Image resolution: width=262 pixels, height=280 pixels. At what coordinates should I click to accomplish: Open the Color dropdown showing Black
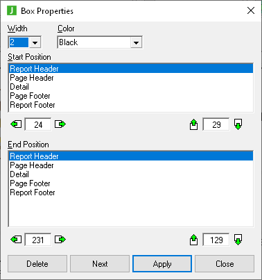click(100, 42)
